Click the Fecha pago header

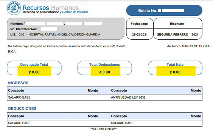tap(139, 24)
